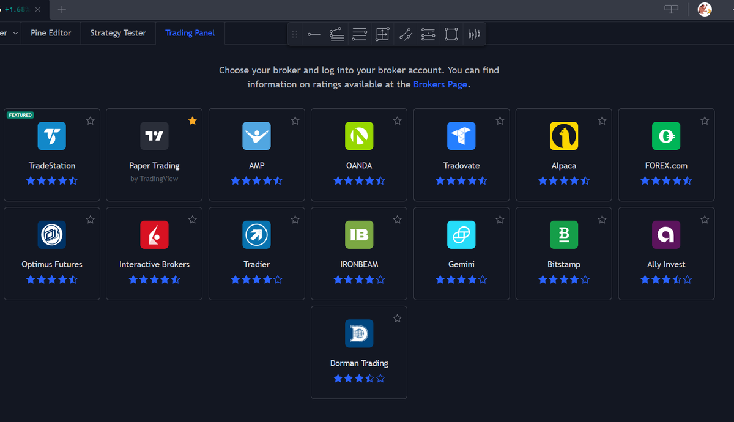Mark Tradovate as favorite

click(500, 120)
